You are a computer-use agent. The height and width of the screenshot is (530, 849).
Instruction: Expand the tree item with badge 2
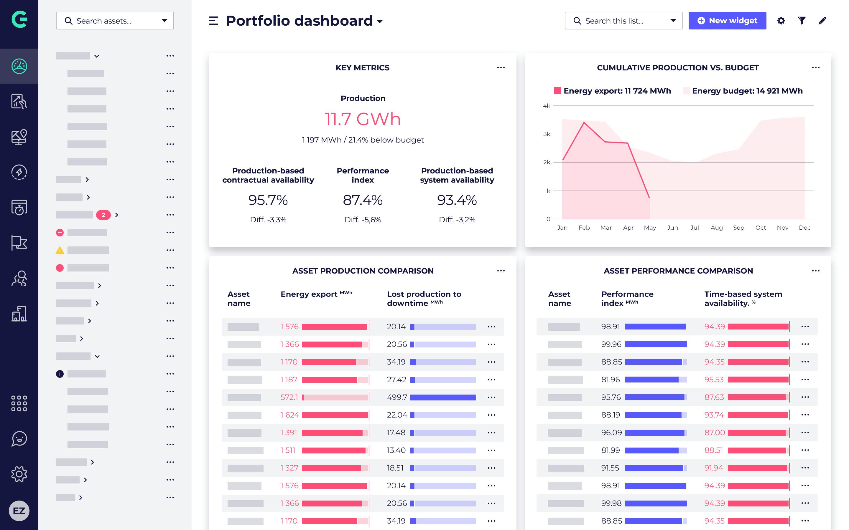(x=117, y=215)
